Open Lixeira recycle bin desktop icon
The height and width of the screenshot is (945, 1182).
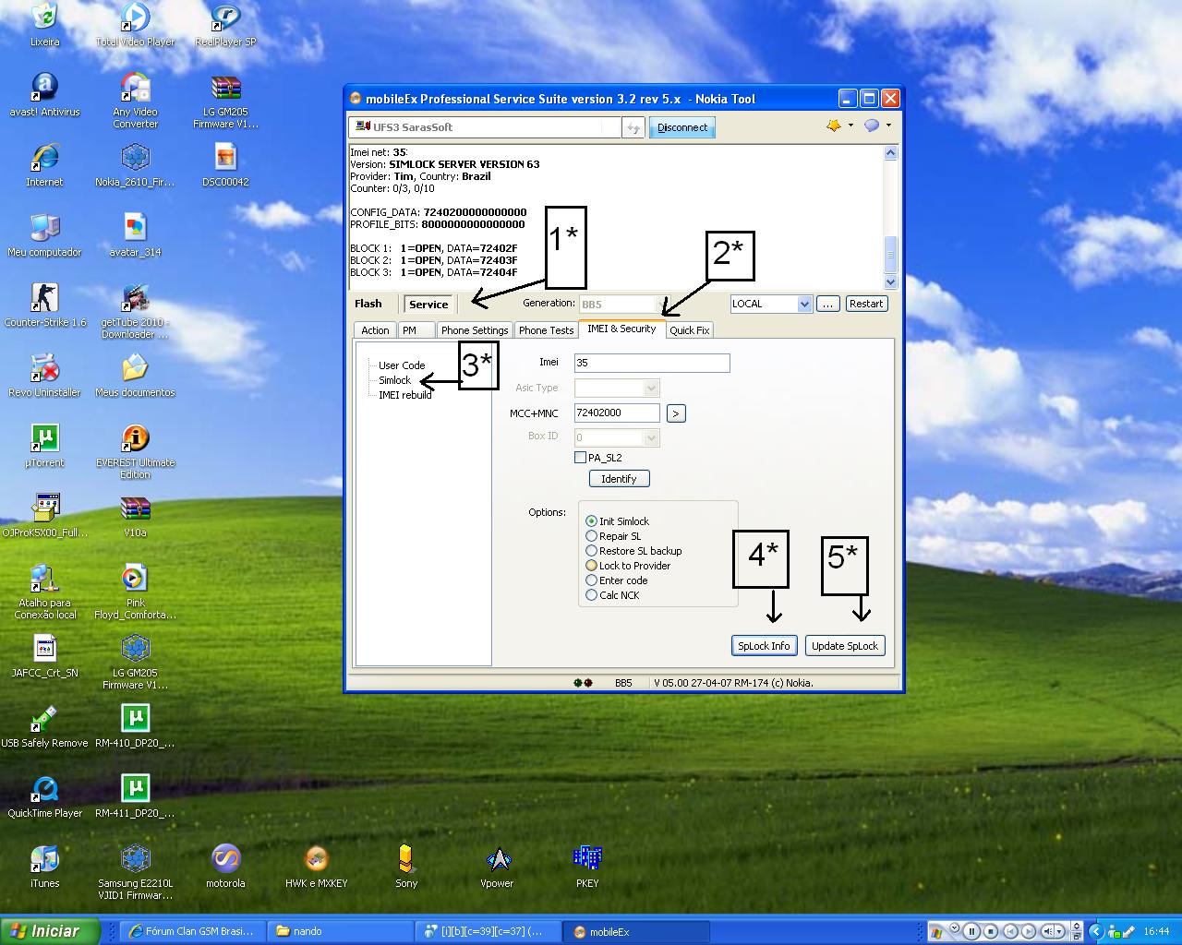tap(44, 25)
